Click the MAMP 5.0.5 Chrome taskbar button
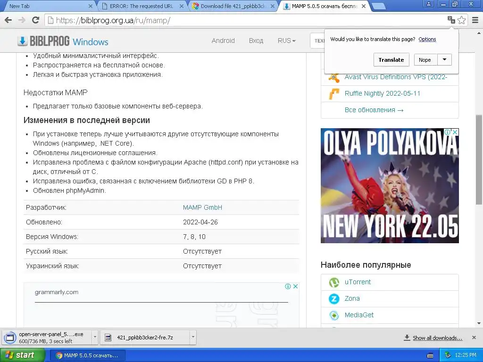The image size is (483, 362). point(87,355)
